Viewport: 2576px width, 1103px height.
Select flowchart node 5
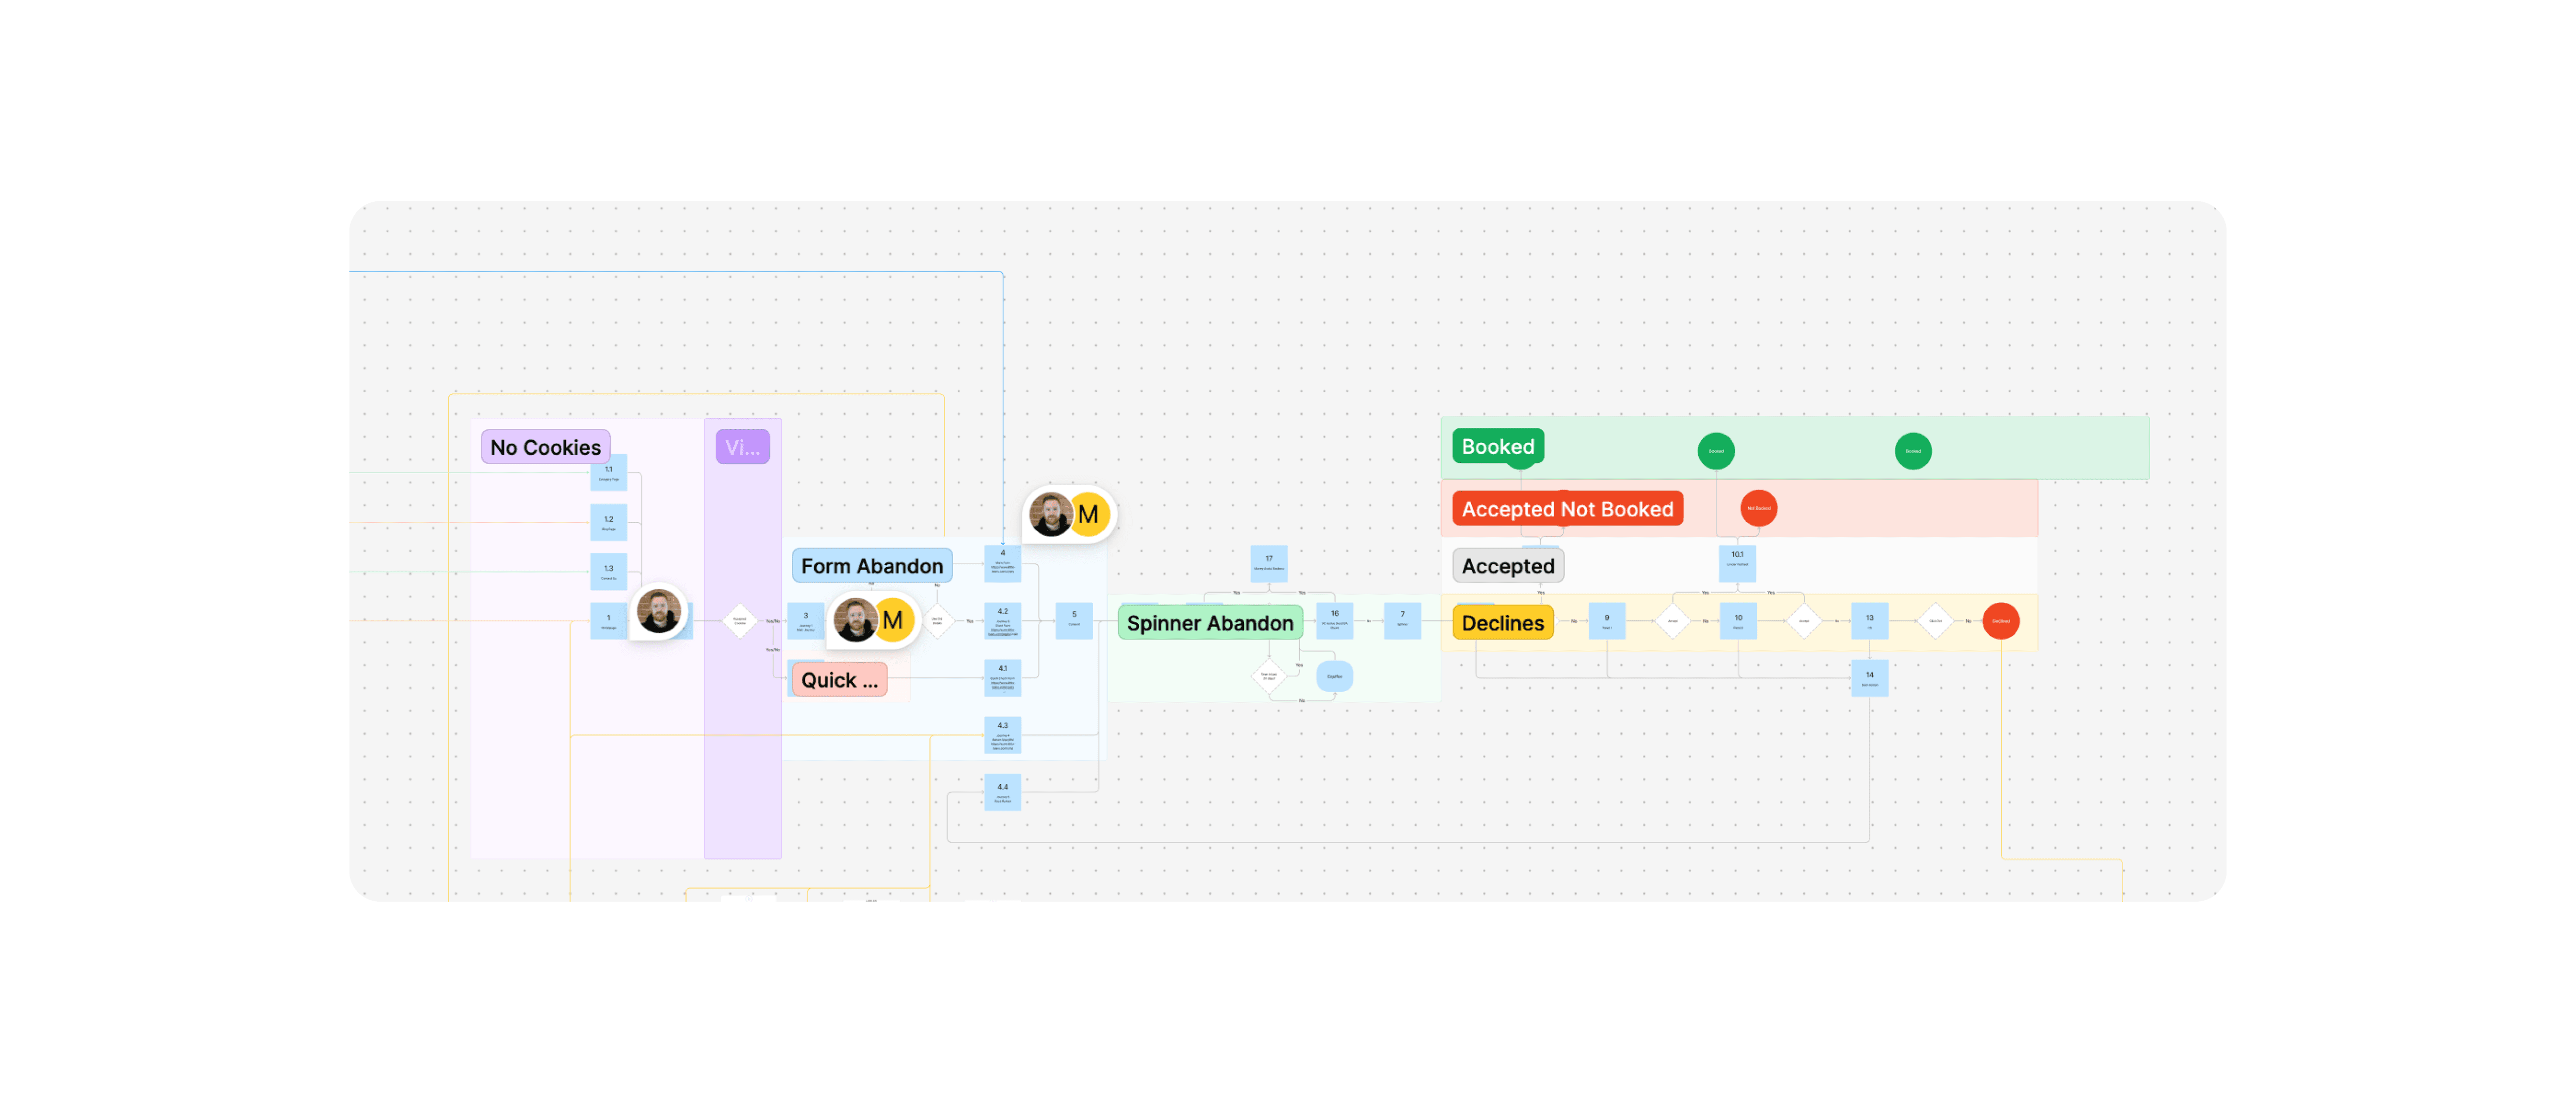[1074, 621]
